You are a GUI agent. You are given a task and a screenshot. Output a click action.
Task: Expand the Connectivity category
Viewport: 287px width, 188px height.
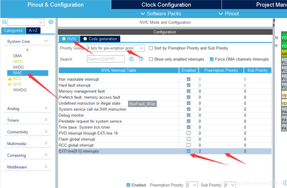point(27,132)
